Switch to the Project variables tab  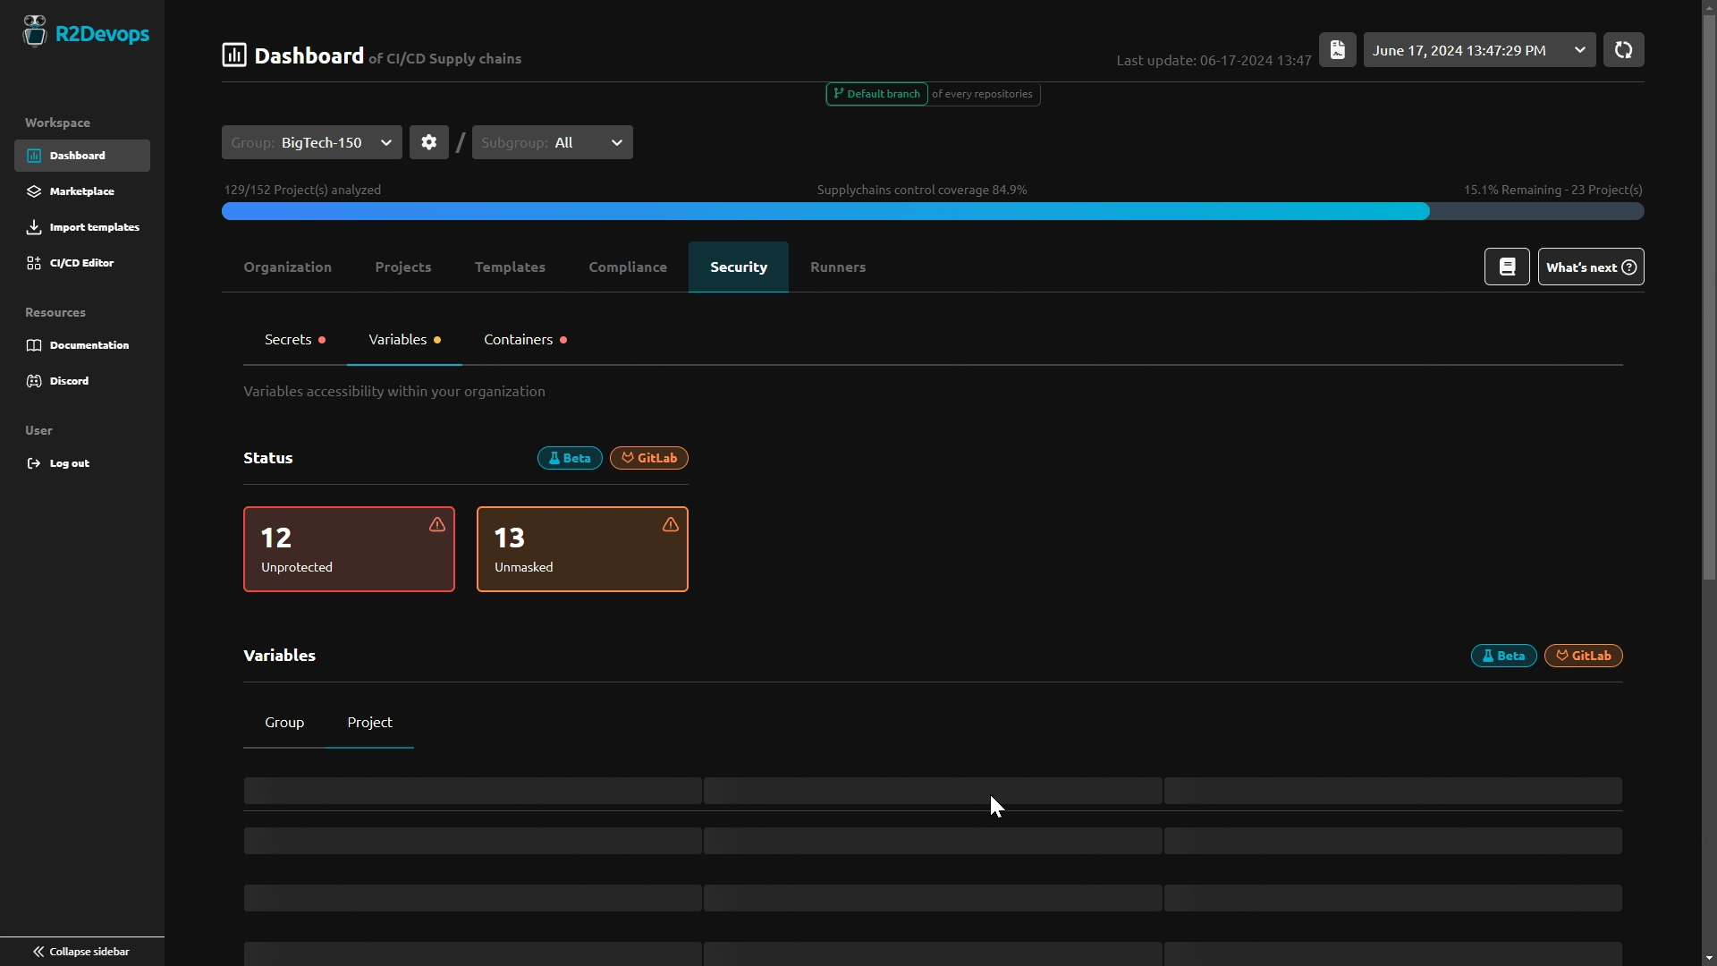click(369, 721)
